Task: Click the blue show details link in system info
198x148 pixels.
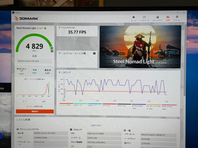Action: tap(96, 126)
